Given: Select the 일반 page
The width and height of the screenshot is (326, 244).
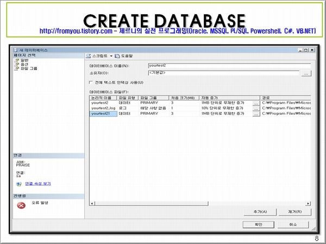Looking at the screenshot, I should point(24,60).
